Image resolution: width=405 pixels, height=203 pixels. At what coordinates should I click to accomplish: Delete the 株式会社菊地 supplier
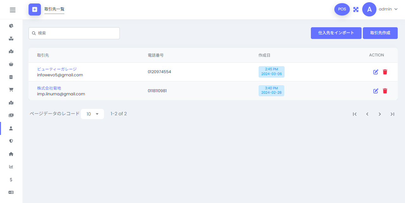(385, 91)
